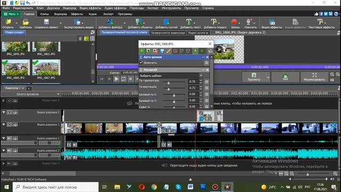Click the Add objects toolbar icon

pos(139,22)
